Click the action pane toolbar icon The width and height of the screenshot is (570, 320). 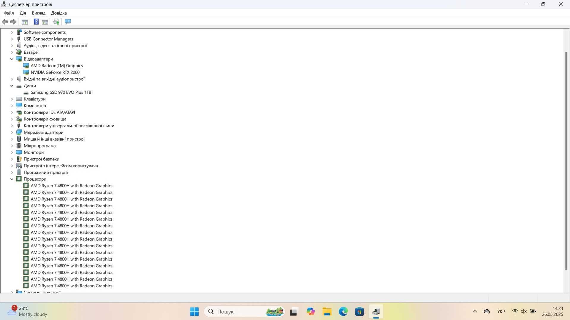tap(45, 22)
